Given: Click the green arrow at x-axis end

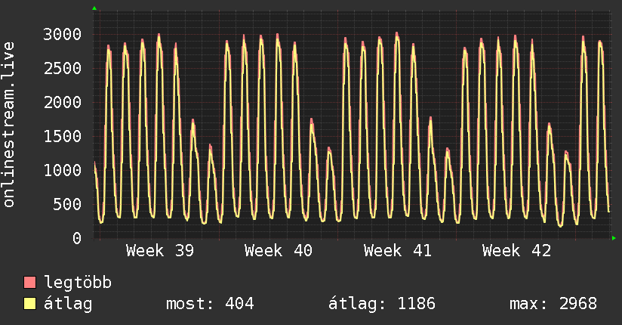Looking at the screenshot, I should [x=614, y=238].
